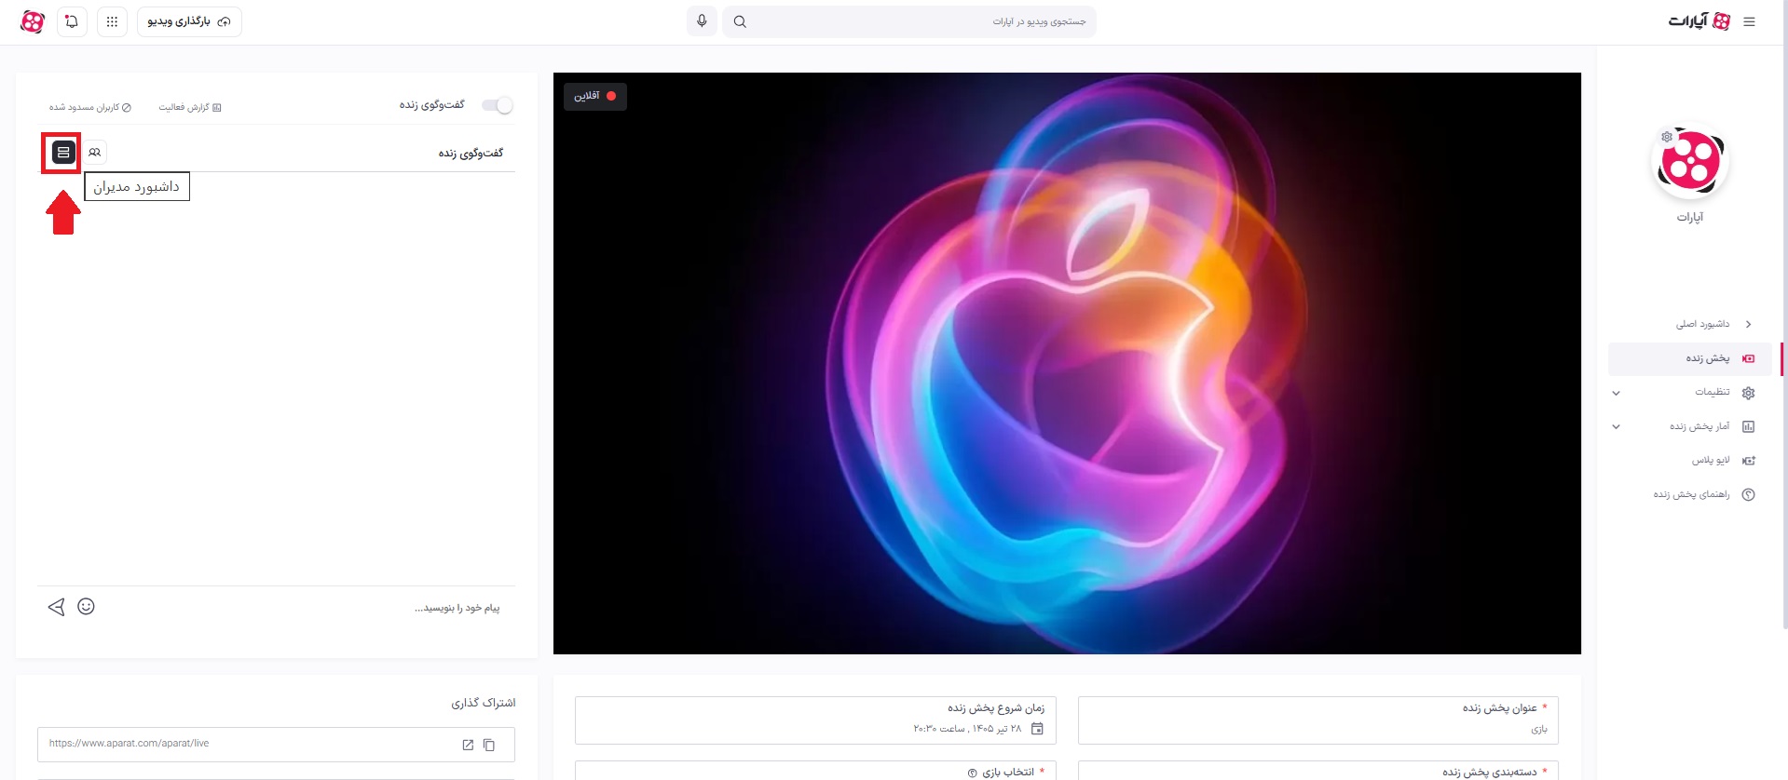Open the apps grid icon
Viewport: 1788px width, 780px height.
[112, 21]
